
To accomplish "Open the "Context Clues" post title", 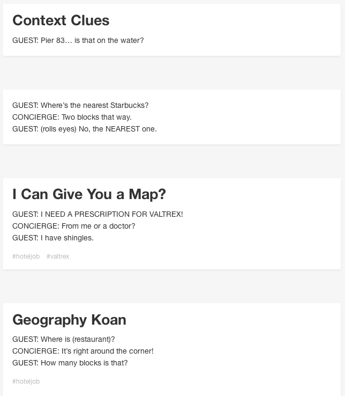I will pos(61,20).
